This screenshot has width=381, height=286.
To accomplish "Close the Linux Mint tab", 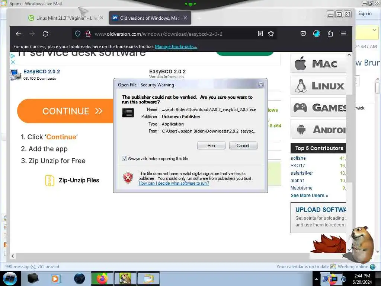I will tap(102, 18).
